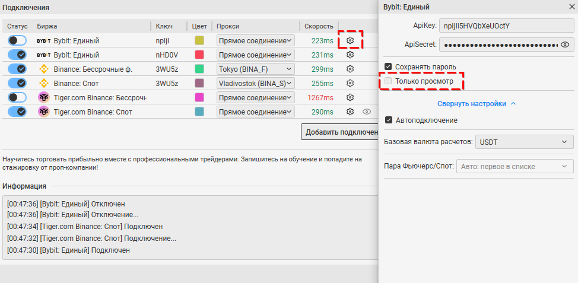Click Статус column header
Image resolution: width=578 pixels, height=283 pixels.
tap(17, 26)
